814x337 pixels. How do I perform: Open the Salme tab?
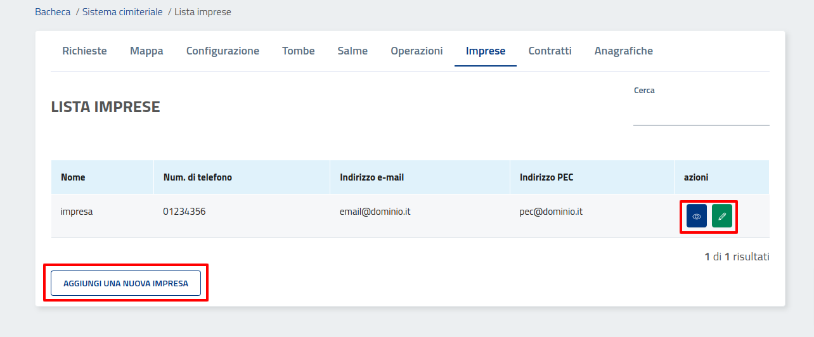352,51
